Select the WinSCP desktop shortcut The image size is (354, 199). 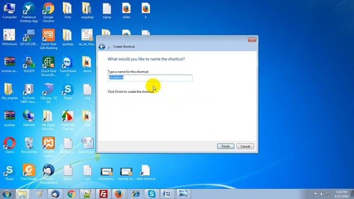click(x=29, y=65)
